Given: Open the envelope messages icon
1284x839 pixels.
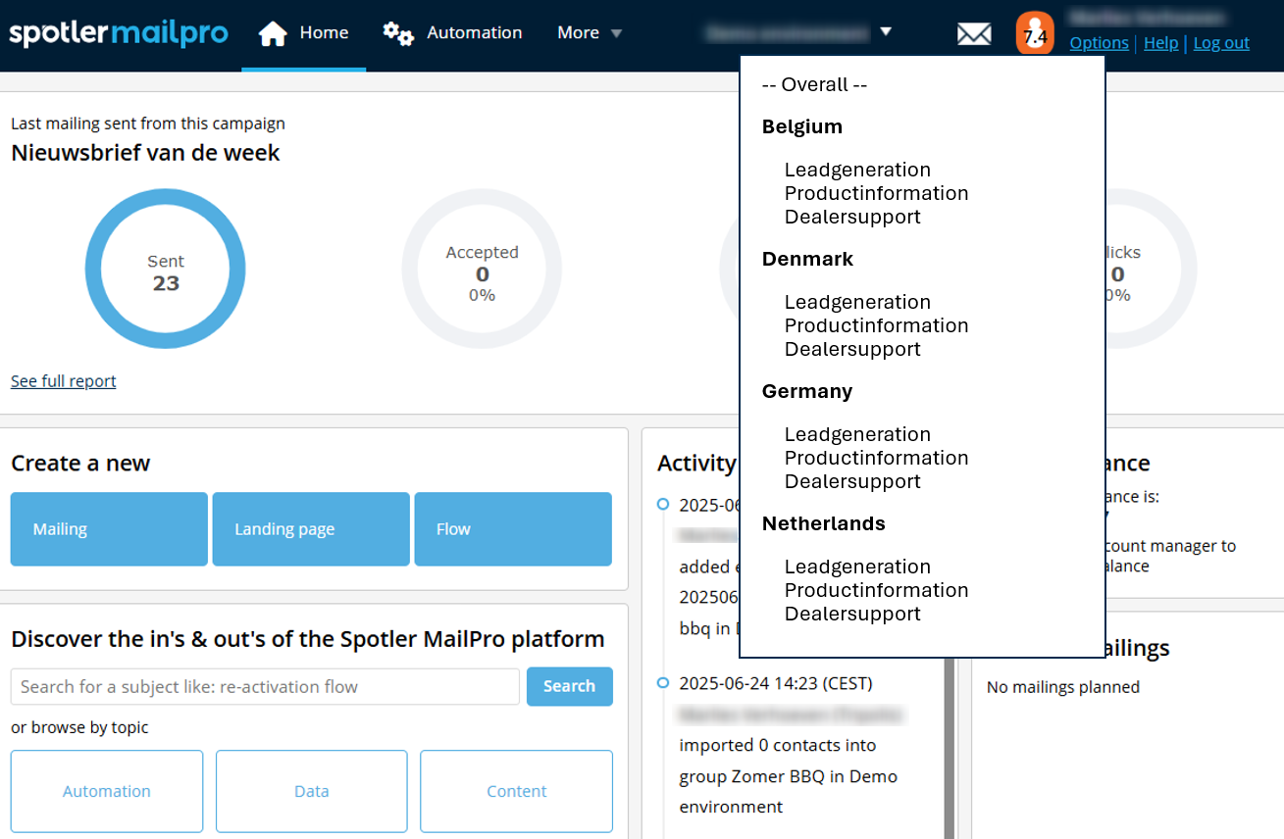Looking at the screenshot, I should [973, 34].
